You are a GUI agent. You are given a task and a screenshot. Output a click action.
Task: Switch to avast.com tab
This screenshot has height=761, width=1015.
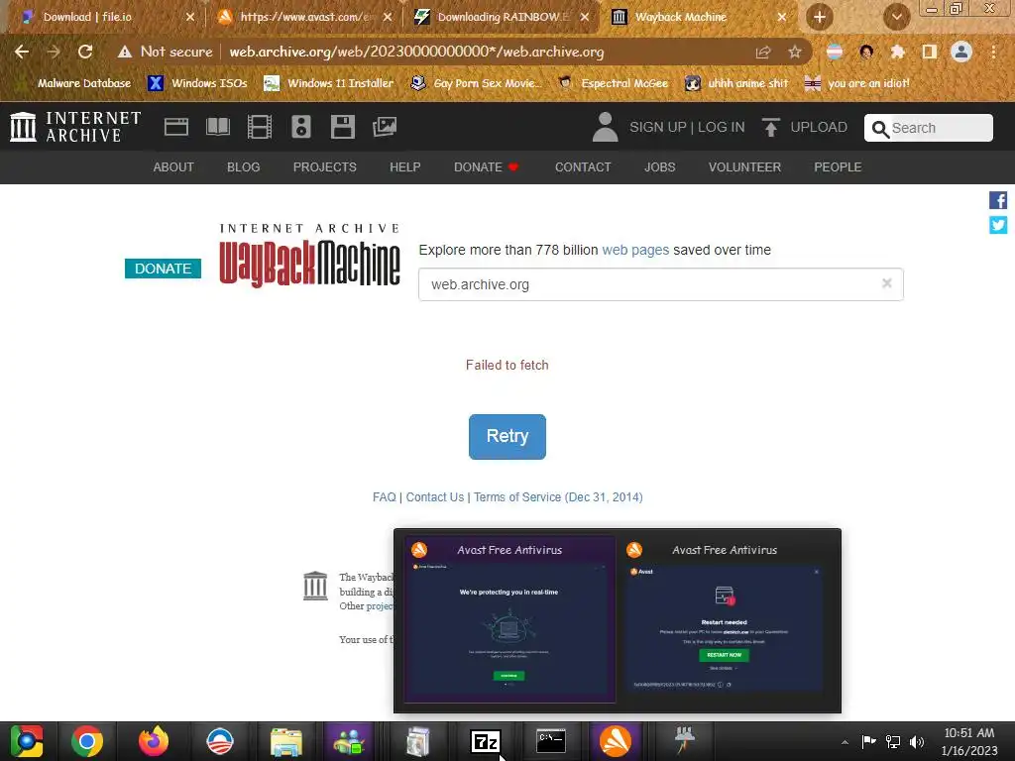tap(304, 17)
